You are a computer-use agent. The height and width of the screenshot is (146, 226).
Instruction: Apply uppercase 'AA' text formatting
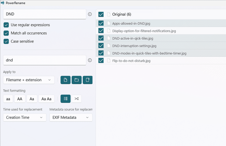tap(20, 99)
